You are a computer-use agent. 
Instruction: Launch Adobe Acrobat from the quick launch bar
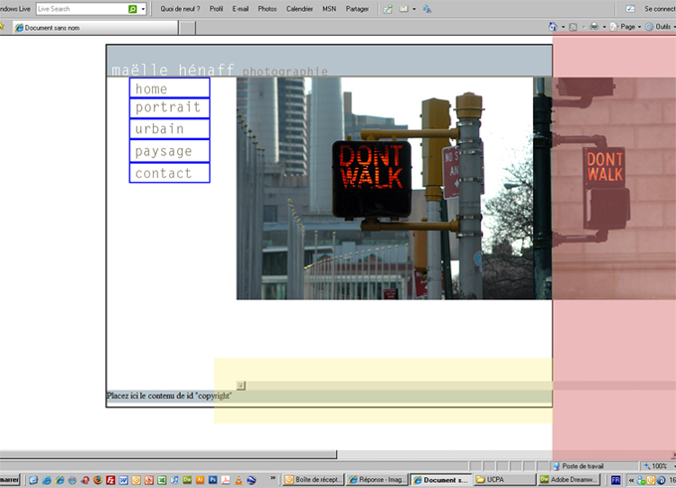click(x=226, y=479)
